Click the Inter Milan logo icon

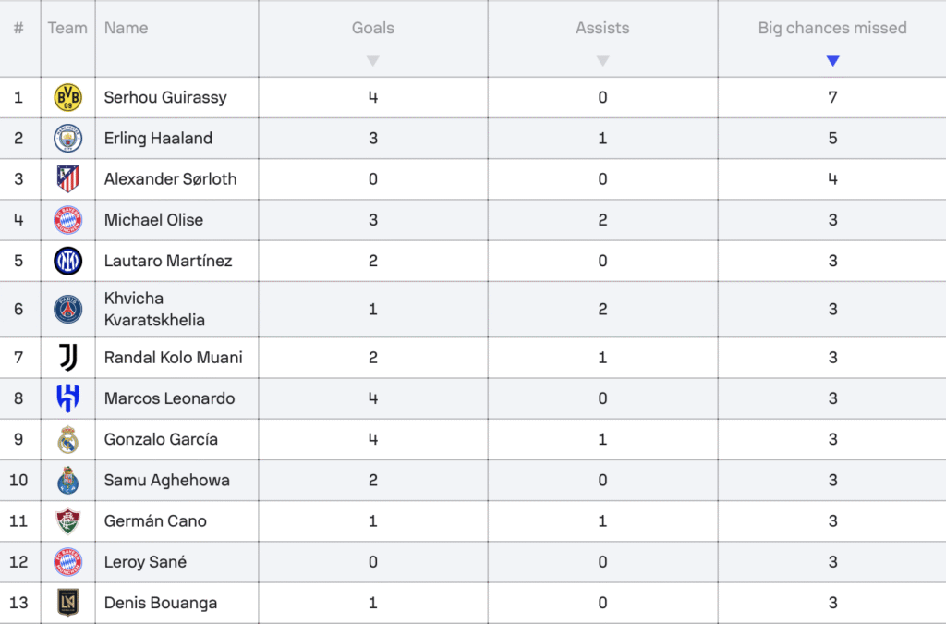coord(67,261)
